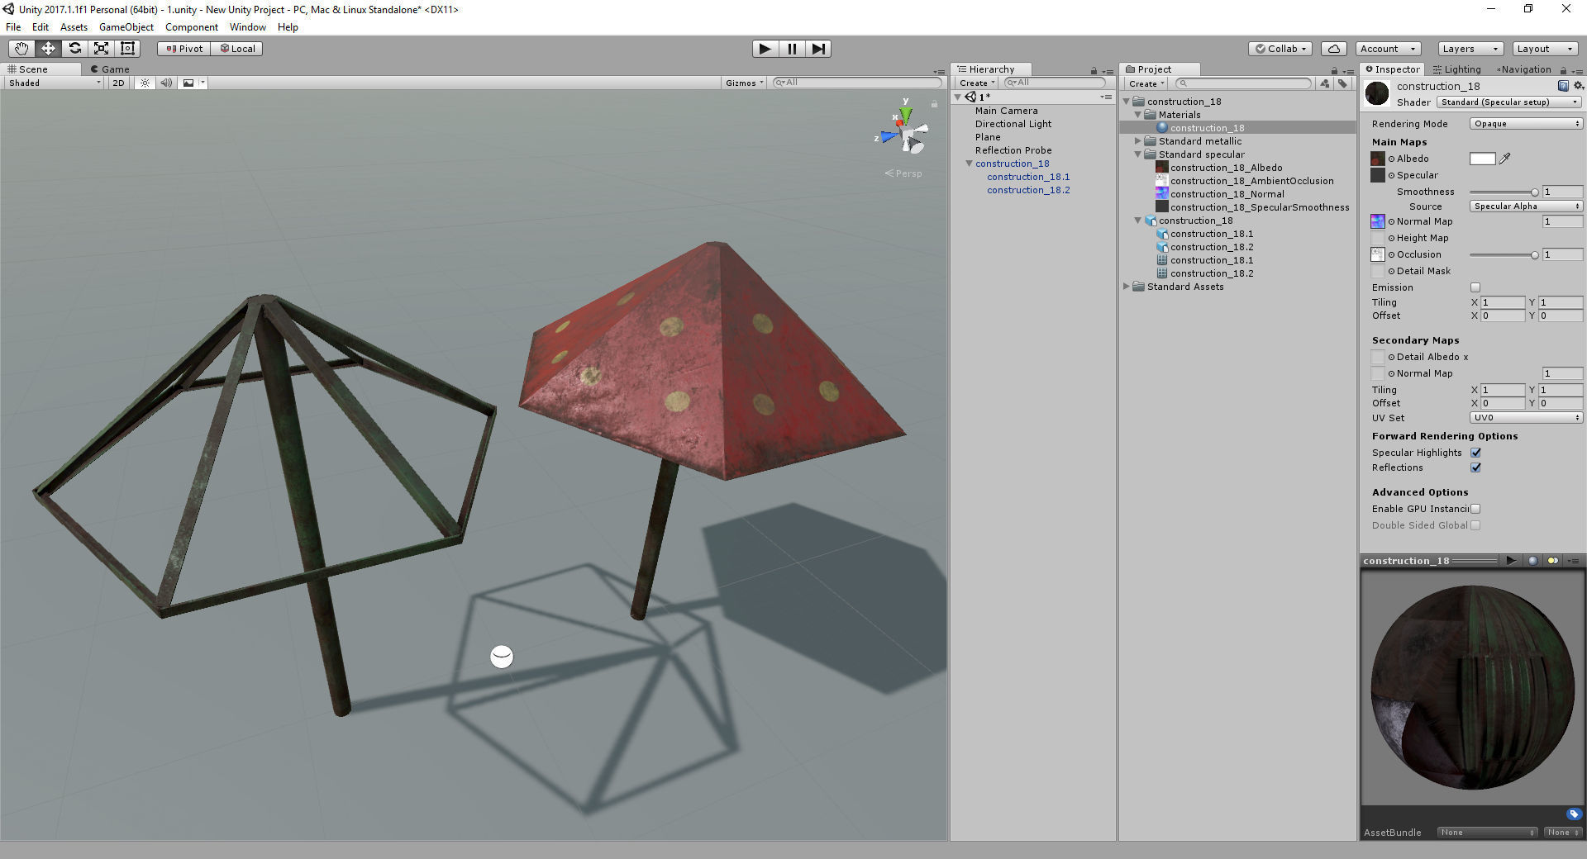This screenshot has width=1587, height=859.
Task: Toggle preview lights icon
Action: coord(1553,561)
